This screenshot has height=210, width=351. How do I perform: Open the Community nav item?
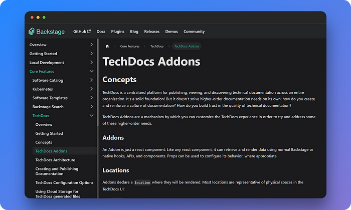[x=194, y=32]
